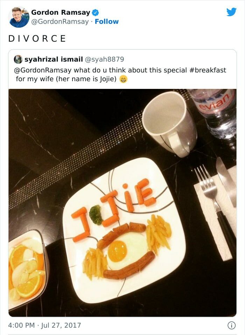Open Gordon Ramsay's profile avatar

tap(19, 17)
